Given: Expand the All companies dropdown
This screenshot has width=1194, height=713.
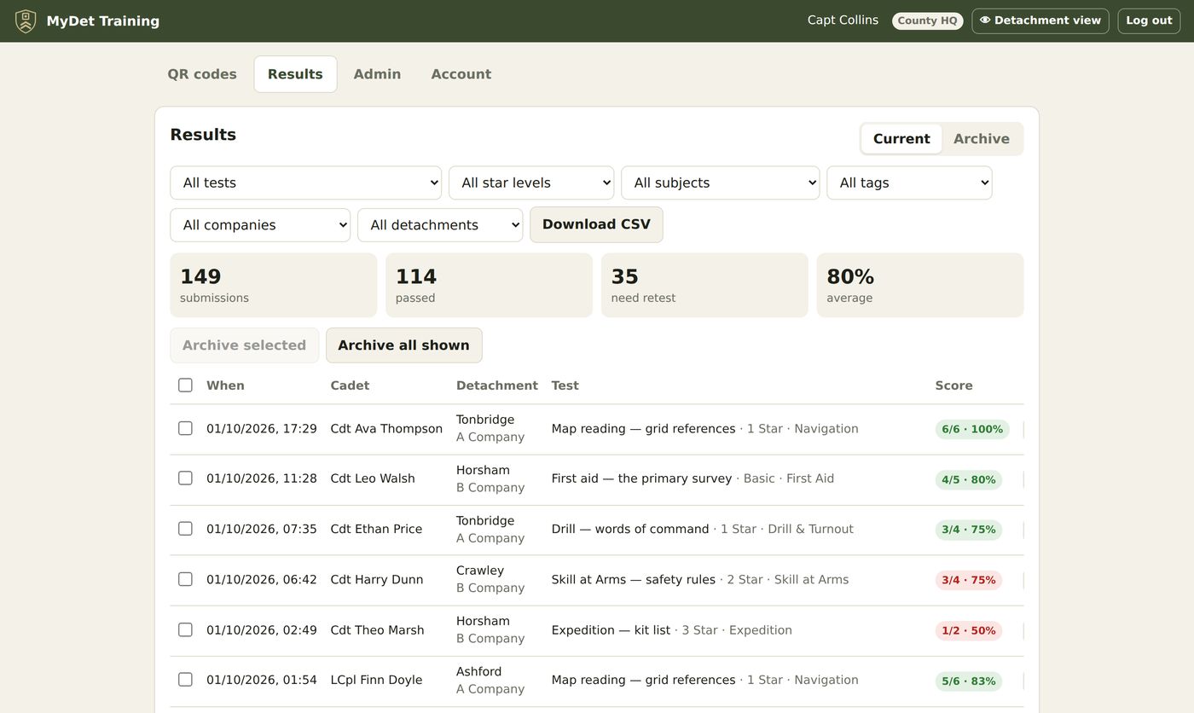Looking at the screenshot, I should 260,225.
